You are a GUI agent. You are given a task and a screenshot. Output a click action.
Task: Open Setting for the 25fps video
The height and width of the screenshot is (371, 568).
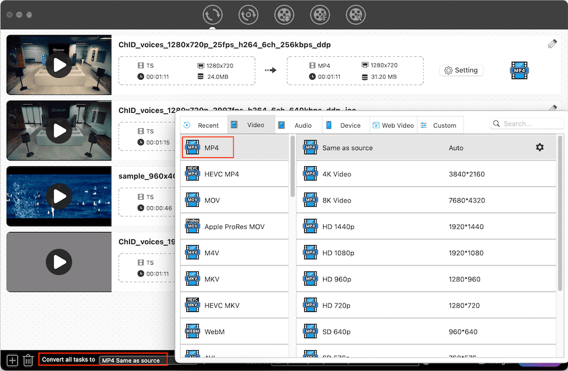461,70
